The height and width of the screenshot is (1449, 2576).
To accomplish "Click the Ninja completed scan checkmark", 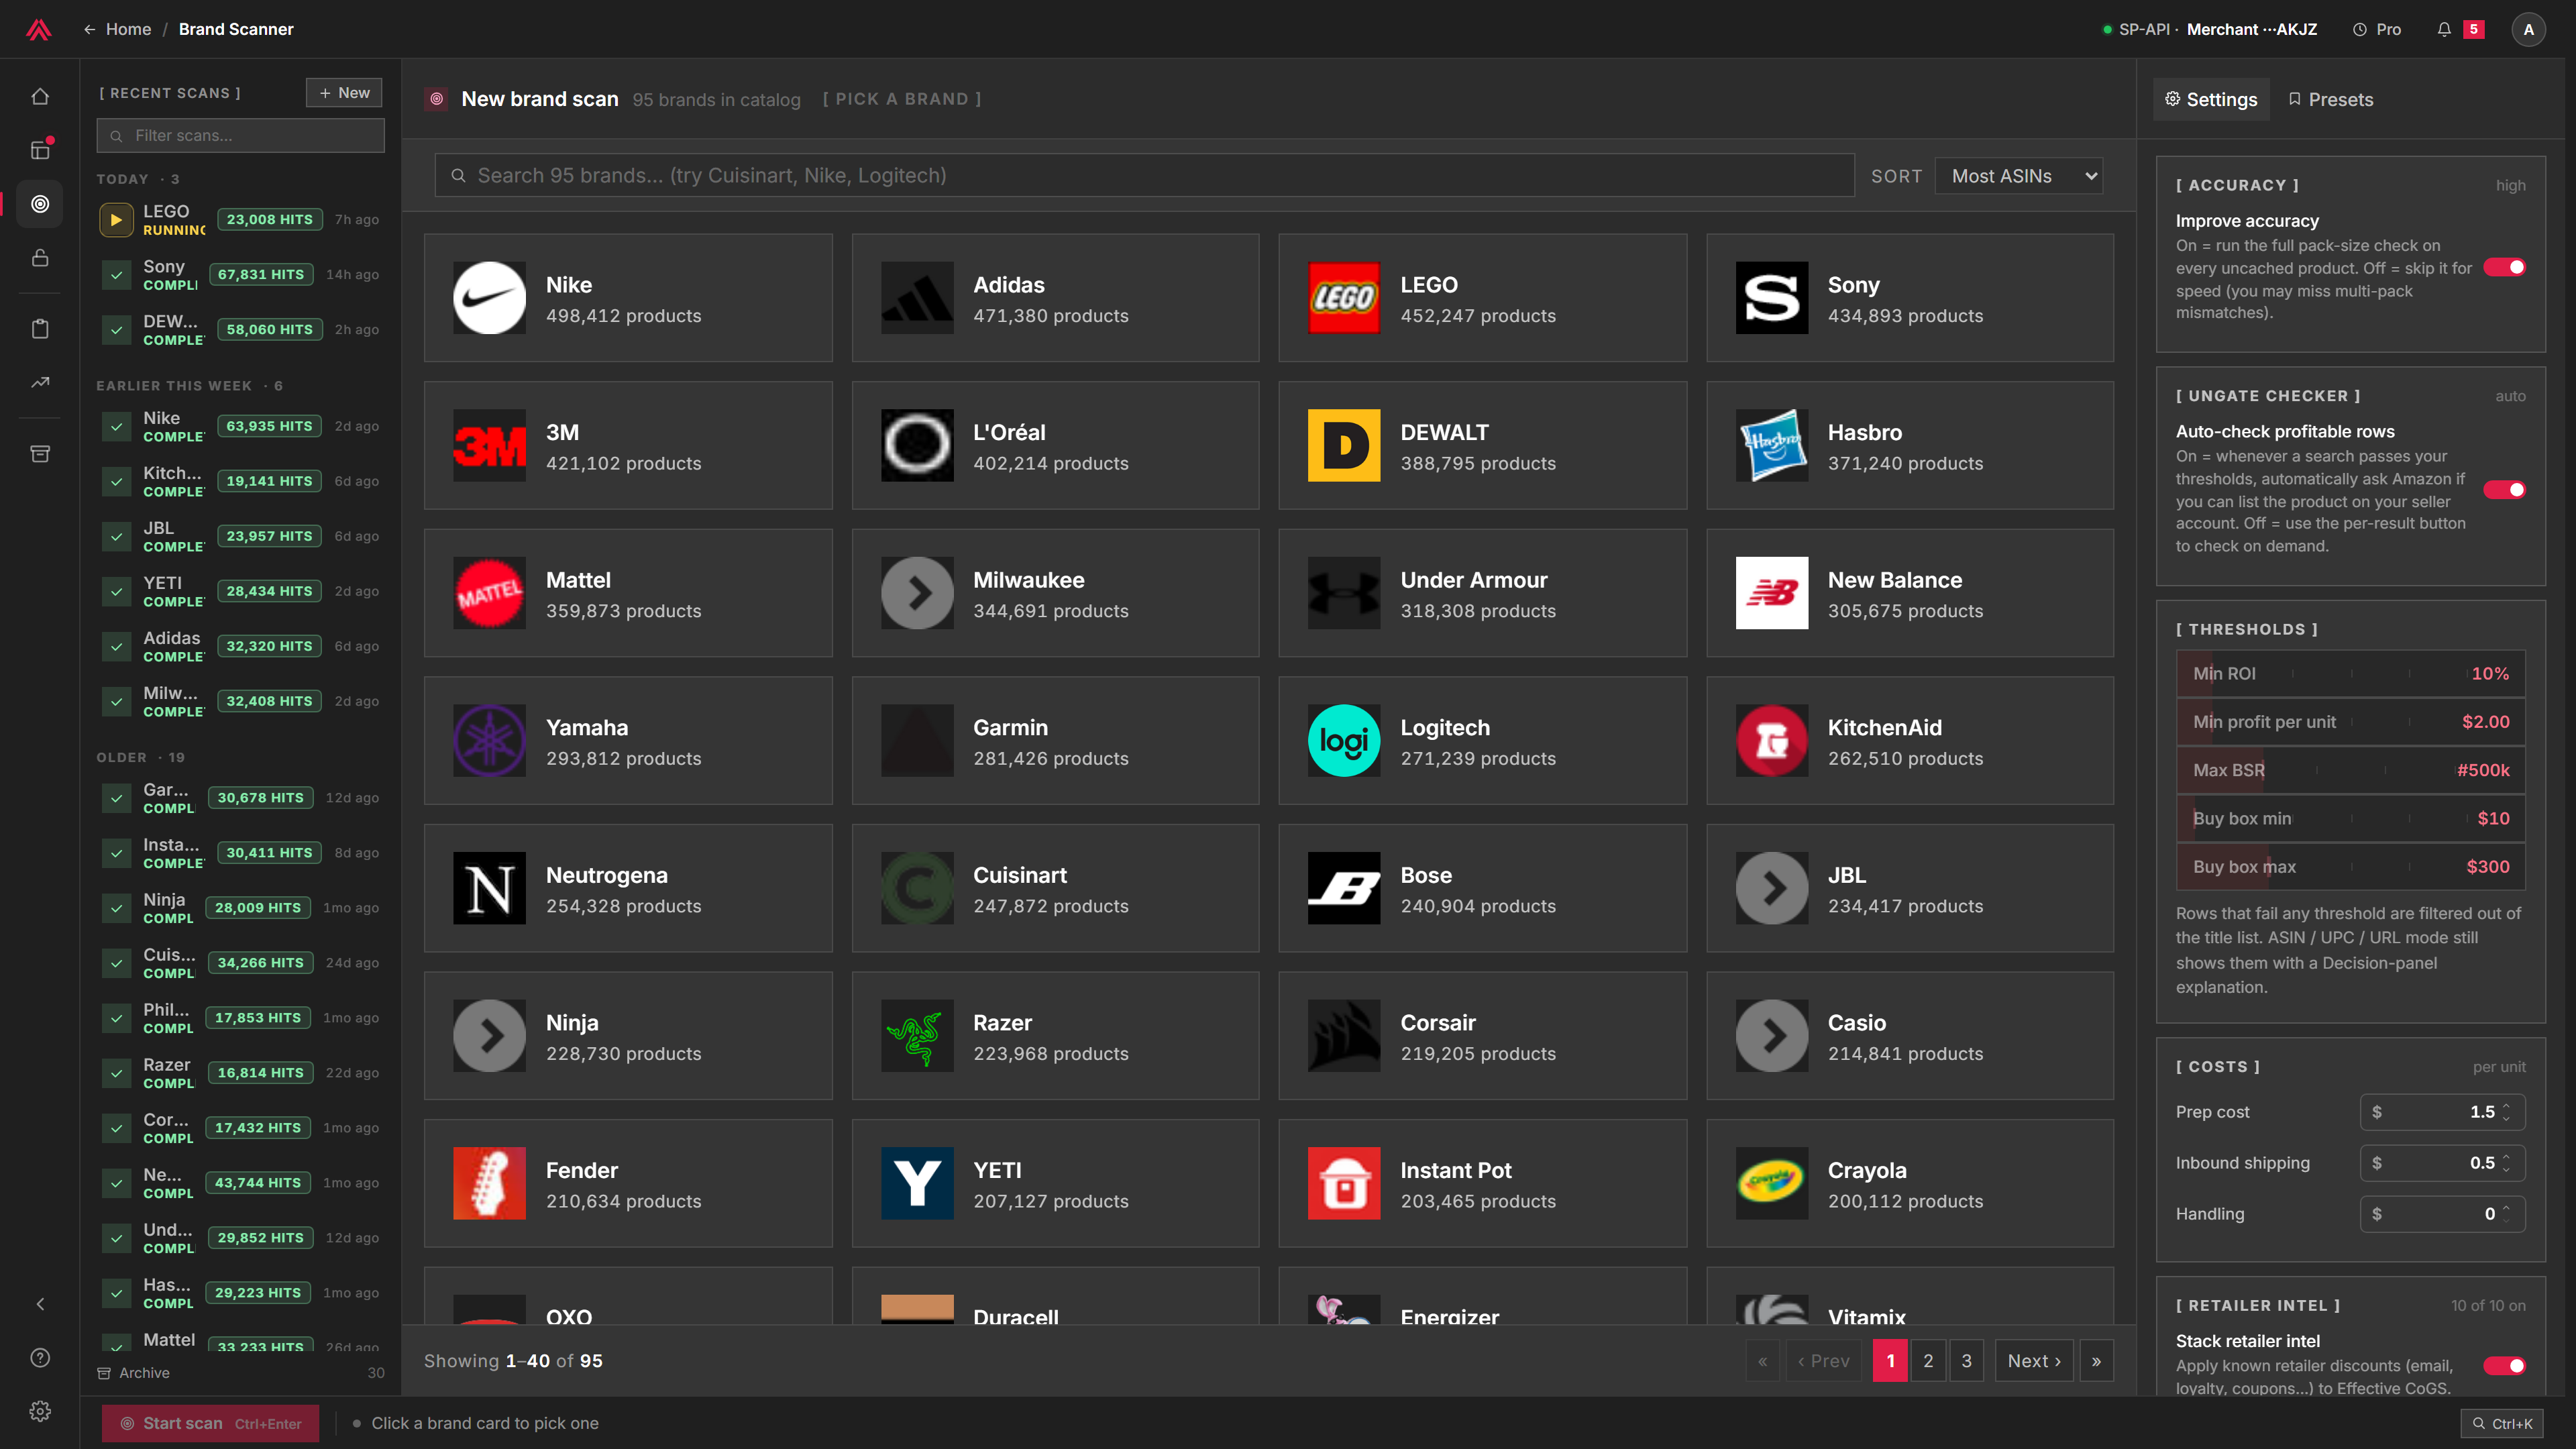I will [116, 908].
